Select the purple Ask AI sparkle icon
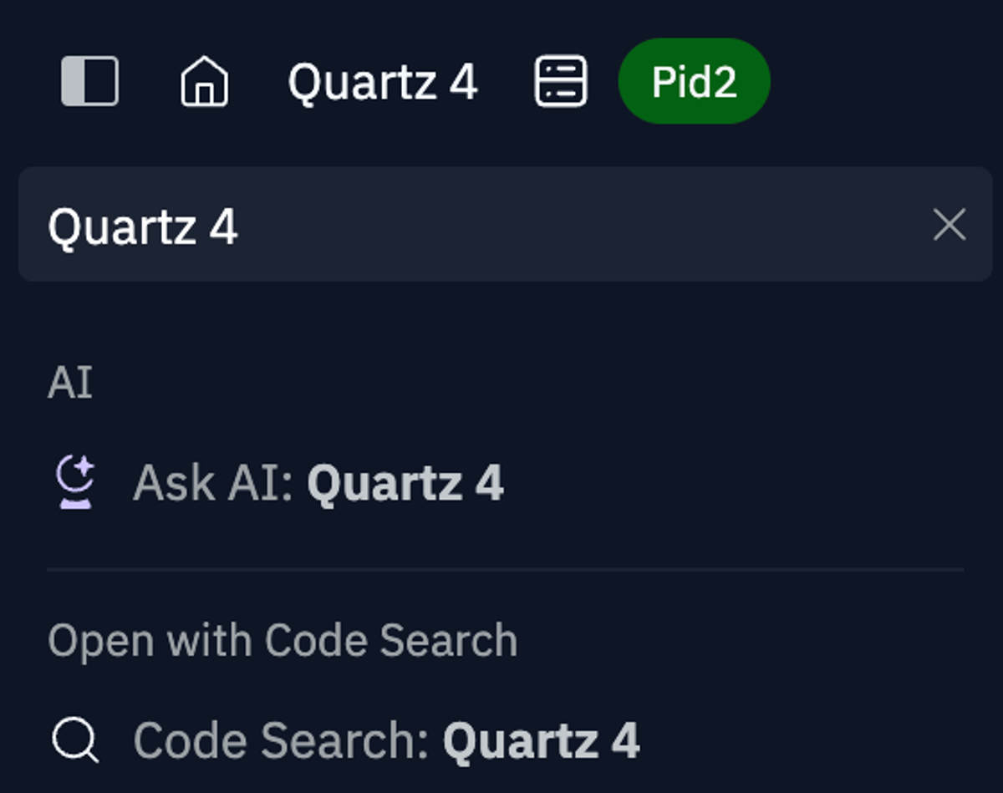Screen dimensions: 1003x793 (75, 482)
